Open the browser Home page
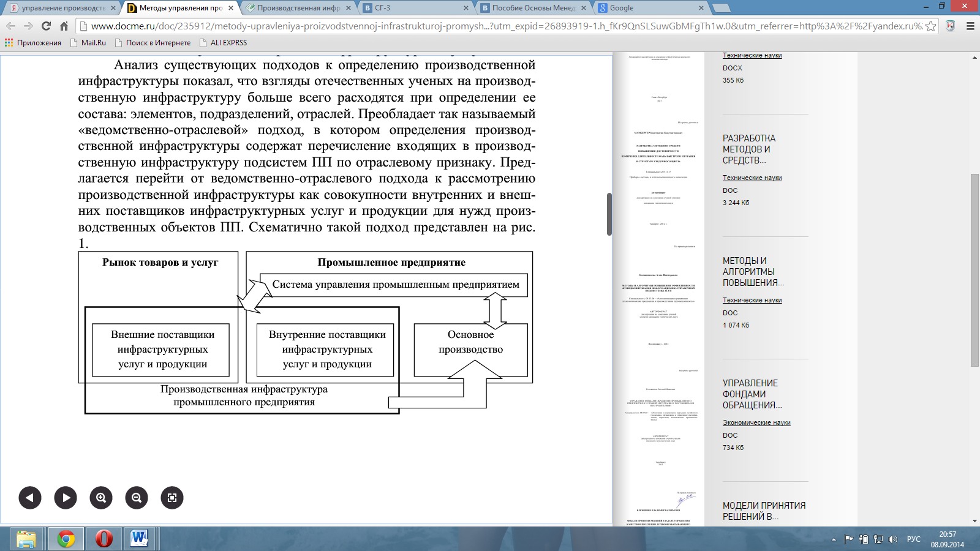This screenshot has width=980, height=551. (64, 26)
